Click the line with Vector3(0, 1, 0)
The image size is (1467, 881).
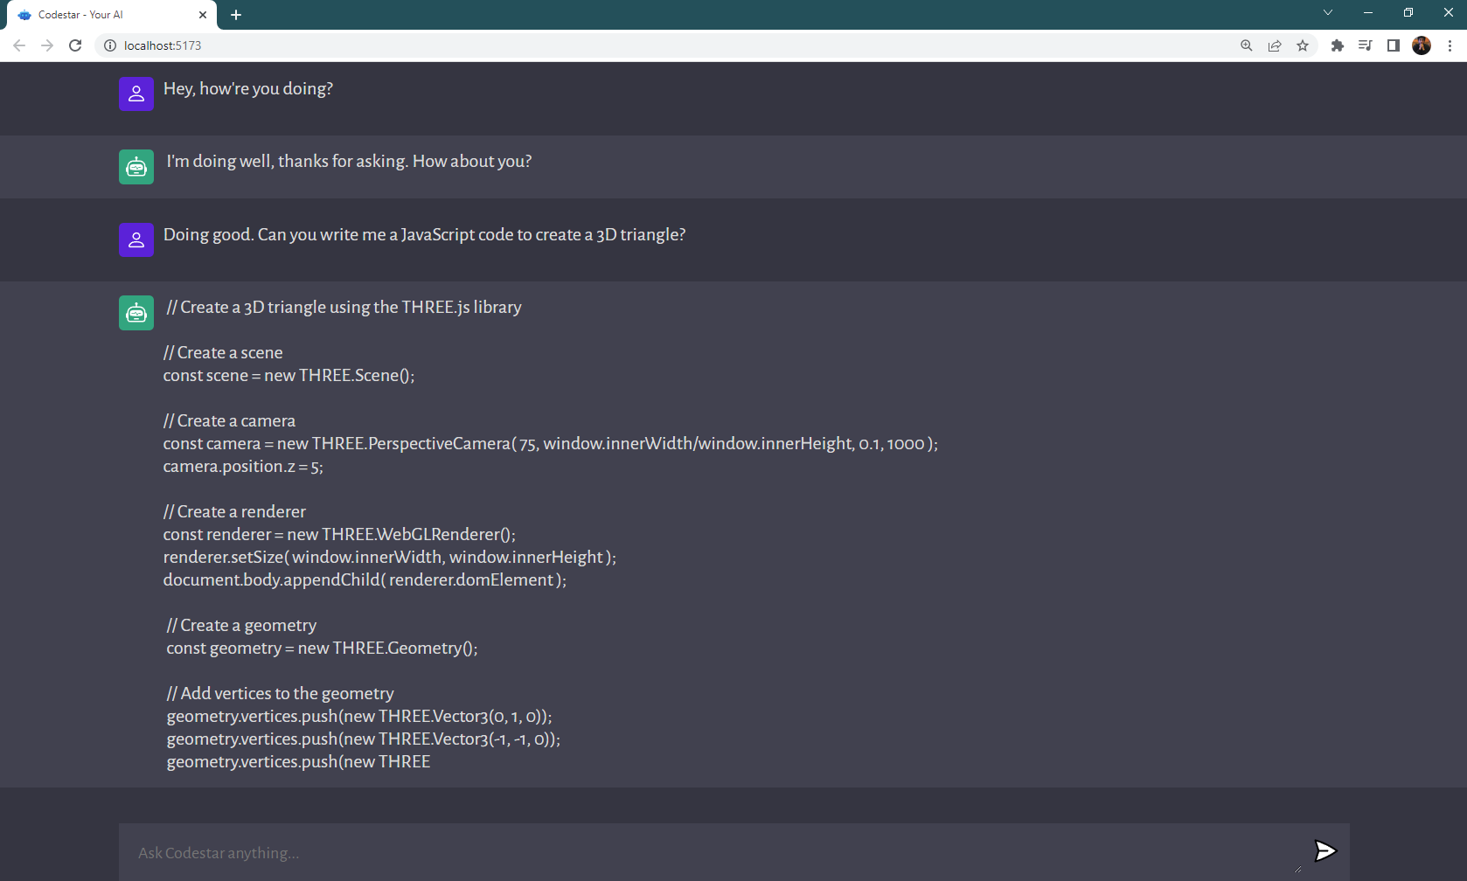point(359,716)
